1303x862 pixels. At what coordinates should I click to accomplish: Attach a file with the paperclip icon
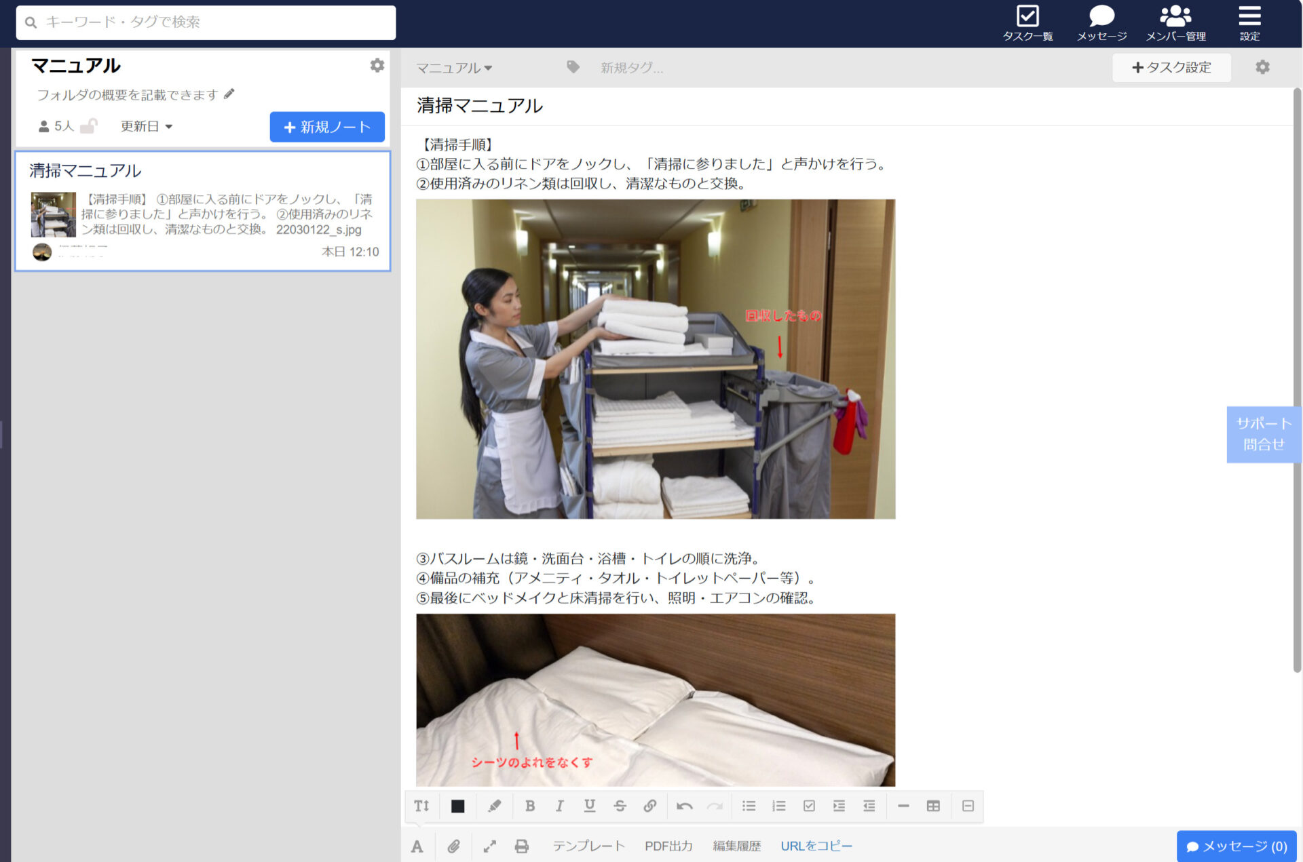453,846
